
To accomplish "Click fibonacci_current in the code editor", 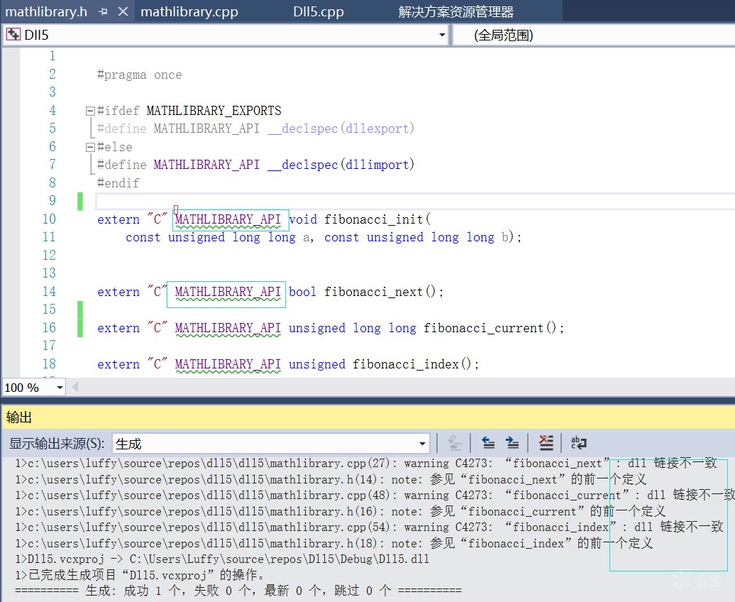I will click(x=483, y=329).
